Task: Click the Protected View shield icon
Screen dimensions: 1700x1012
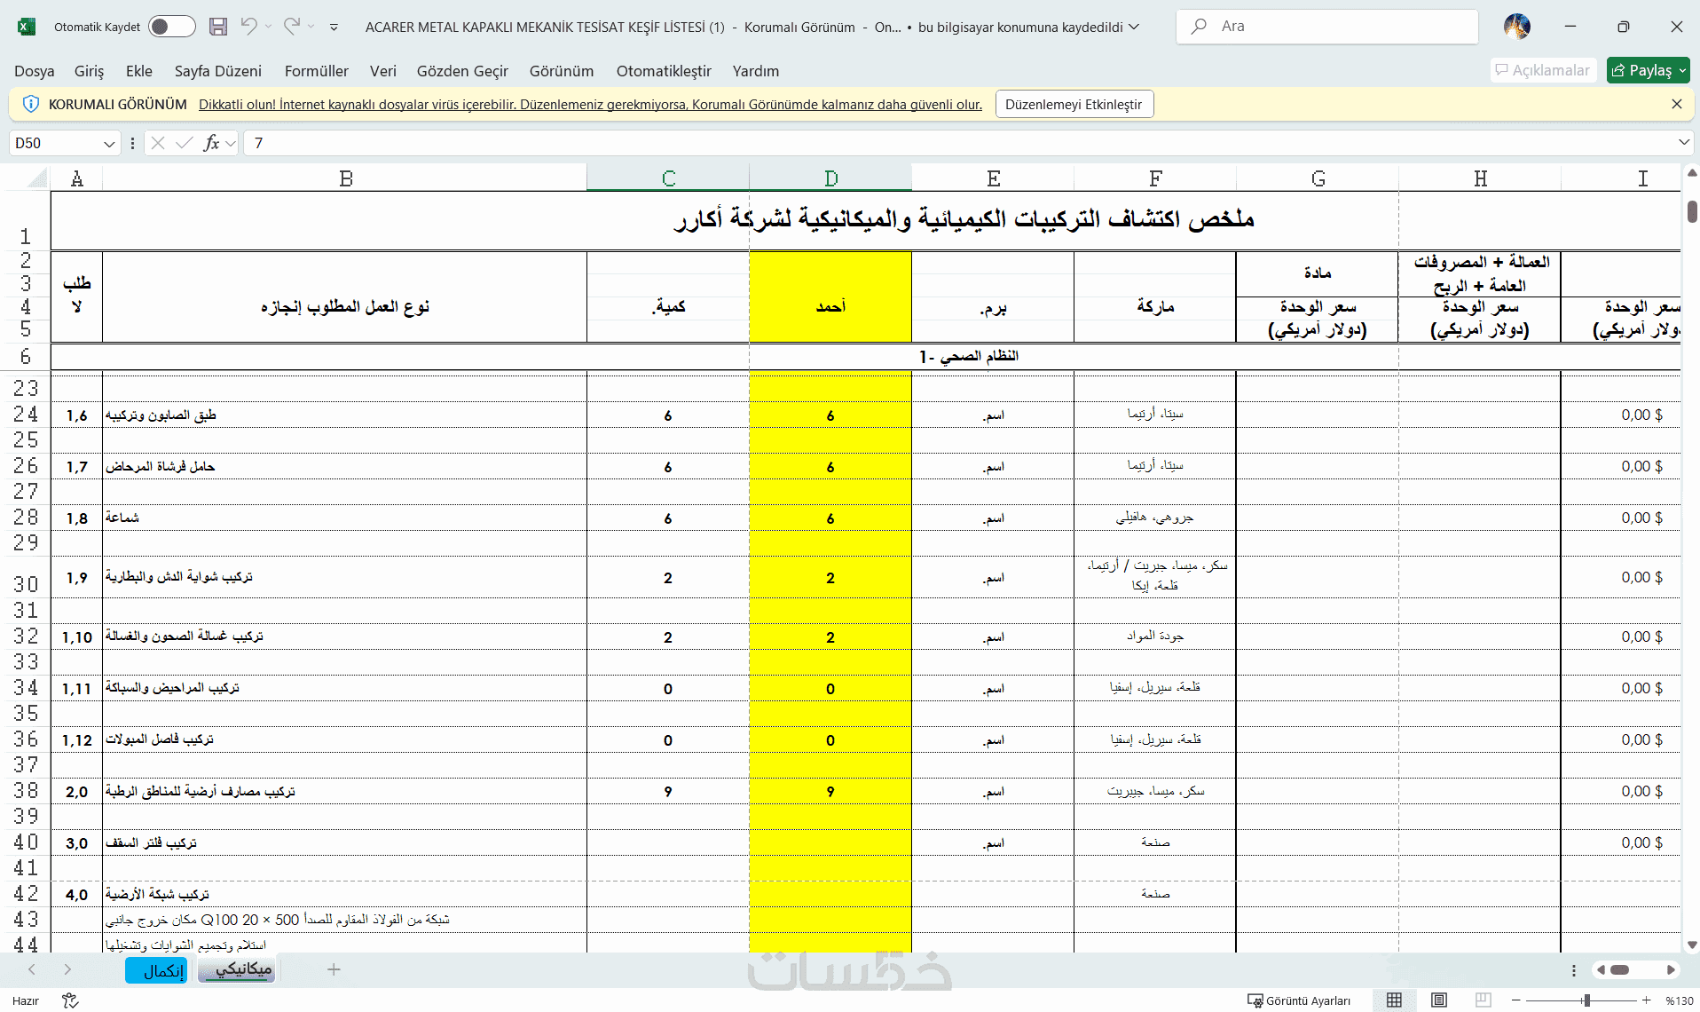Action: pos(30,104)
